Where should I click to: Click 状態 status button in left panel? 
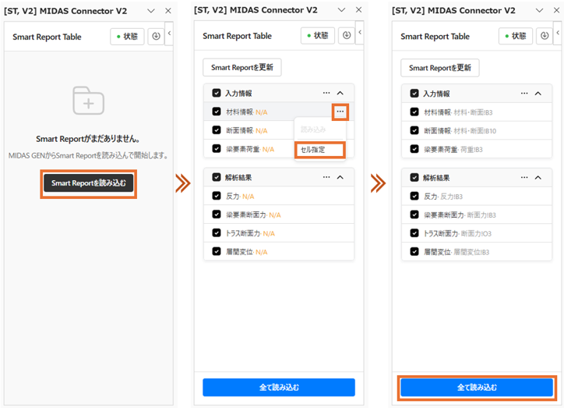pyautogui.click(x=127, y=37)
